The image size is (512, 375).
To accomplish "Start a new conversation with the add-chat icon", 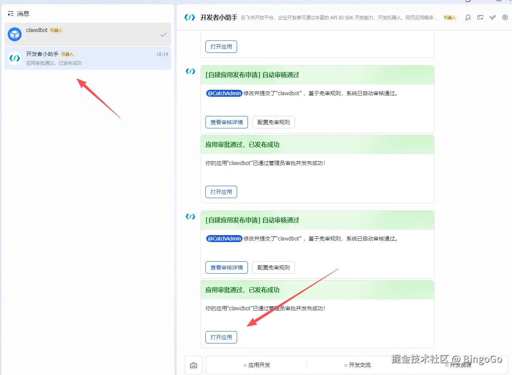I will pyautogui.click(x=479, y=17).
